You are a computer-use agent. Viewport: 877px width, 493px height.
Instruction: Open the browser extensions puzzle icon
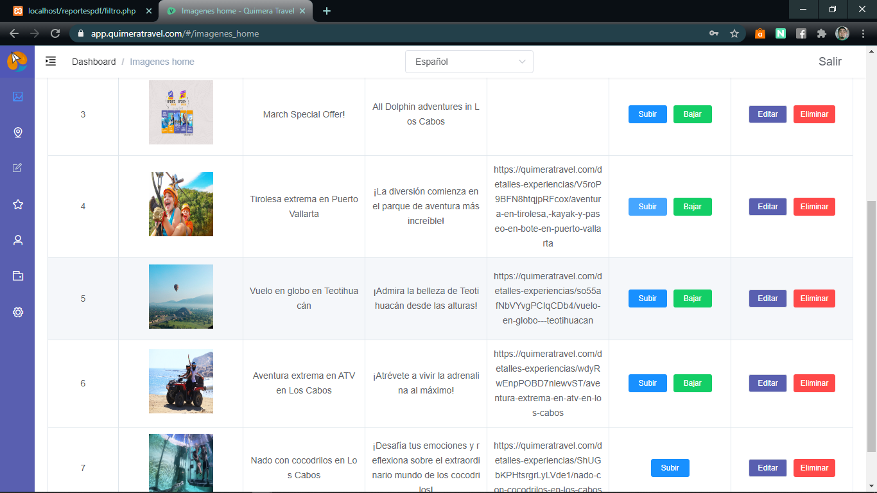click(821, 33)
